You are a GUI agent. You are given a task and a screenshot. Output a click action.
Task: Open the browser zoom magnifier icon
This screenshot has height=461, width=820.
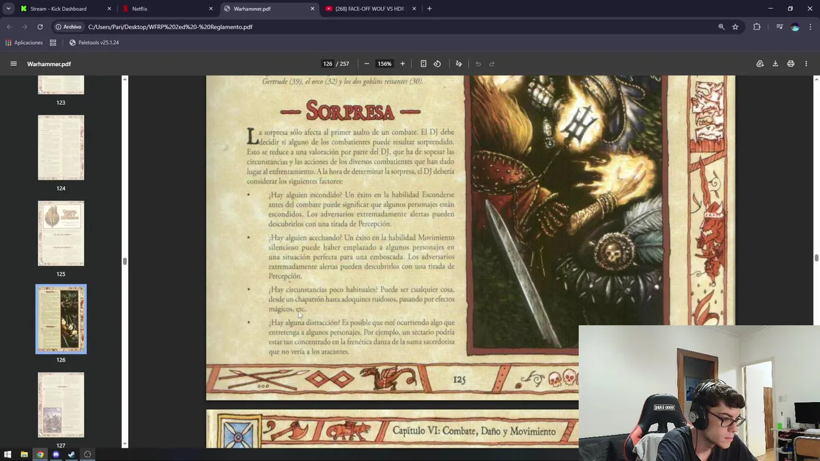pyautogui.click(x=721, y=27)
